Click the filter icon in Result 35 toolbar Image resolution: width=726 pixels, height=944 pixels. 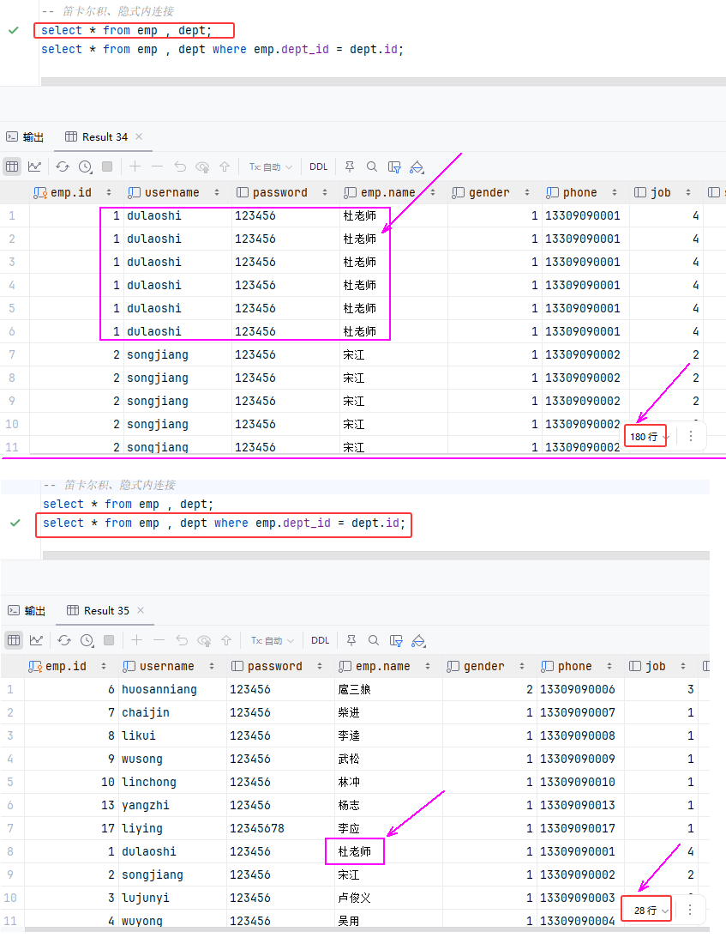(396, 640)
